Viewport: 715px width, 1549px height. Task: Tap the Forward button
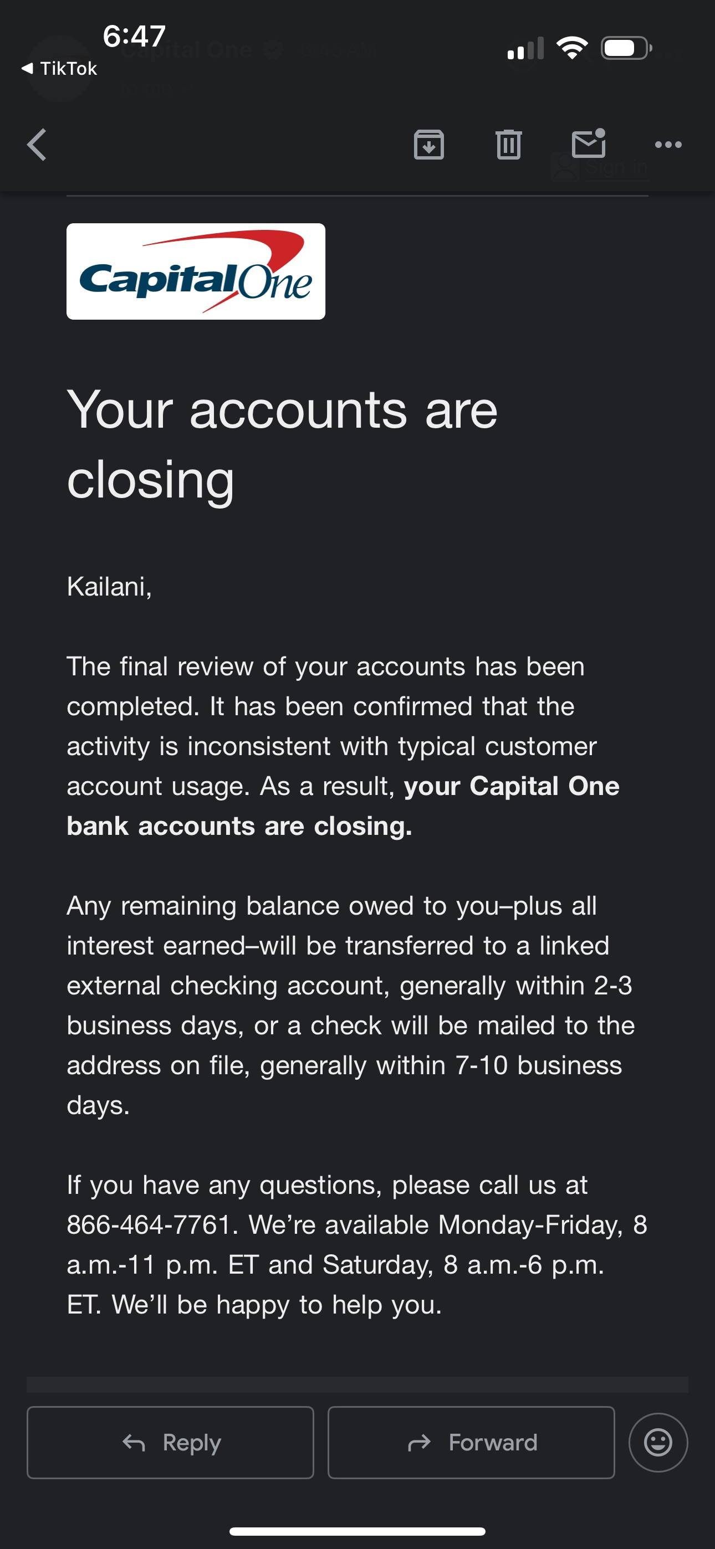471,1442
